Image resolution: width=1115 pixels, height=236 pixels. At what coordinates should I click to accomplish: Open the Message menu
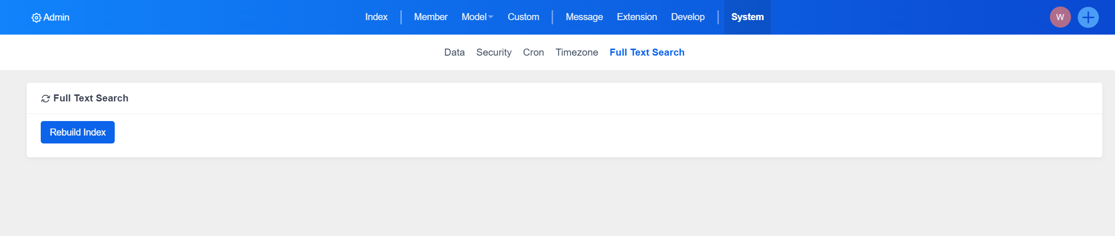tap(584, 17)
